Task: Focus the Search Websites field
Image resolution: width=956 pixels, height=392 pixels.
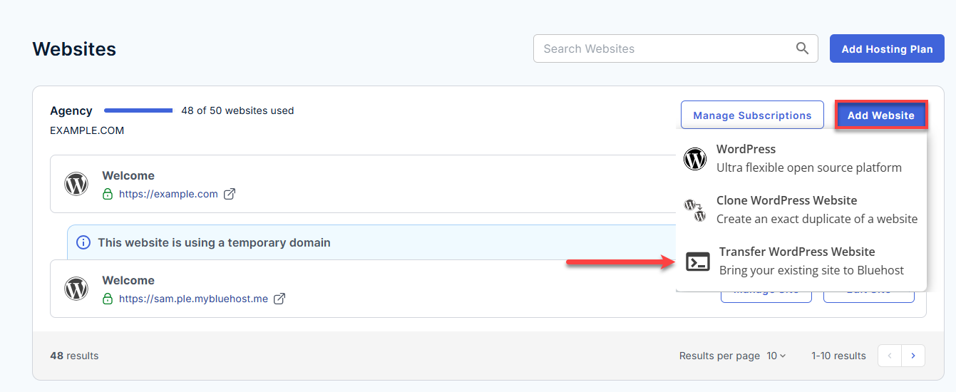Action: pyautogui.click(x=675, y=48)
